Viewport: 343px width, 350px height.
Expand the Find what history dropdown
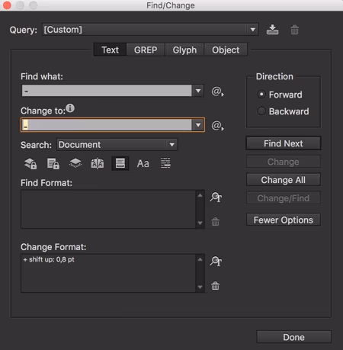pos(198,91)
